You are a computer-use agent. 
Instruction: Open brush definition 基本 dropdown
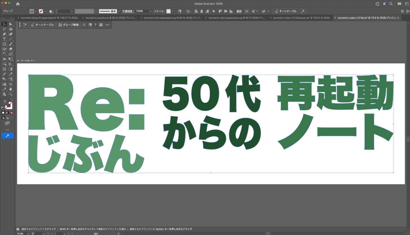(x=119, y=11)
